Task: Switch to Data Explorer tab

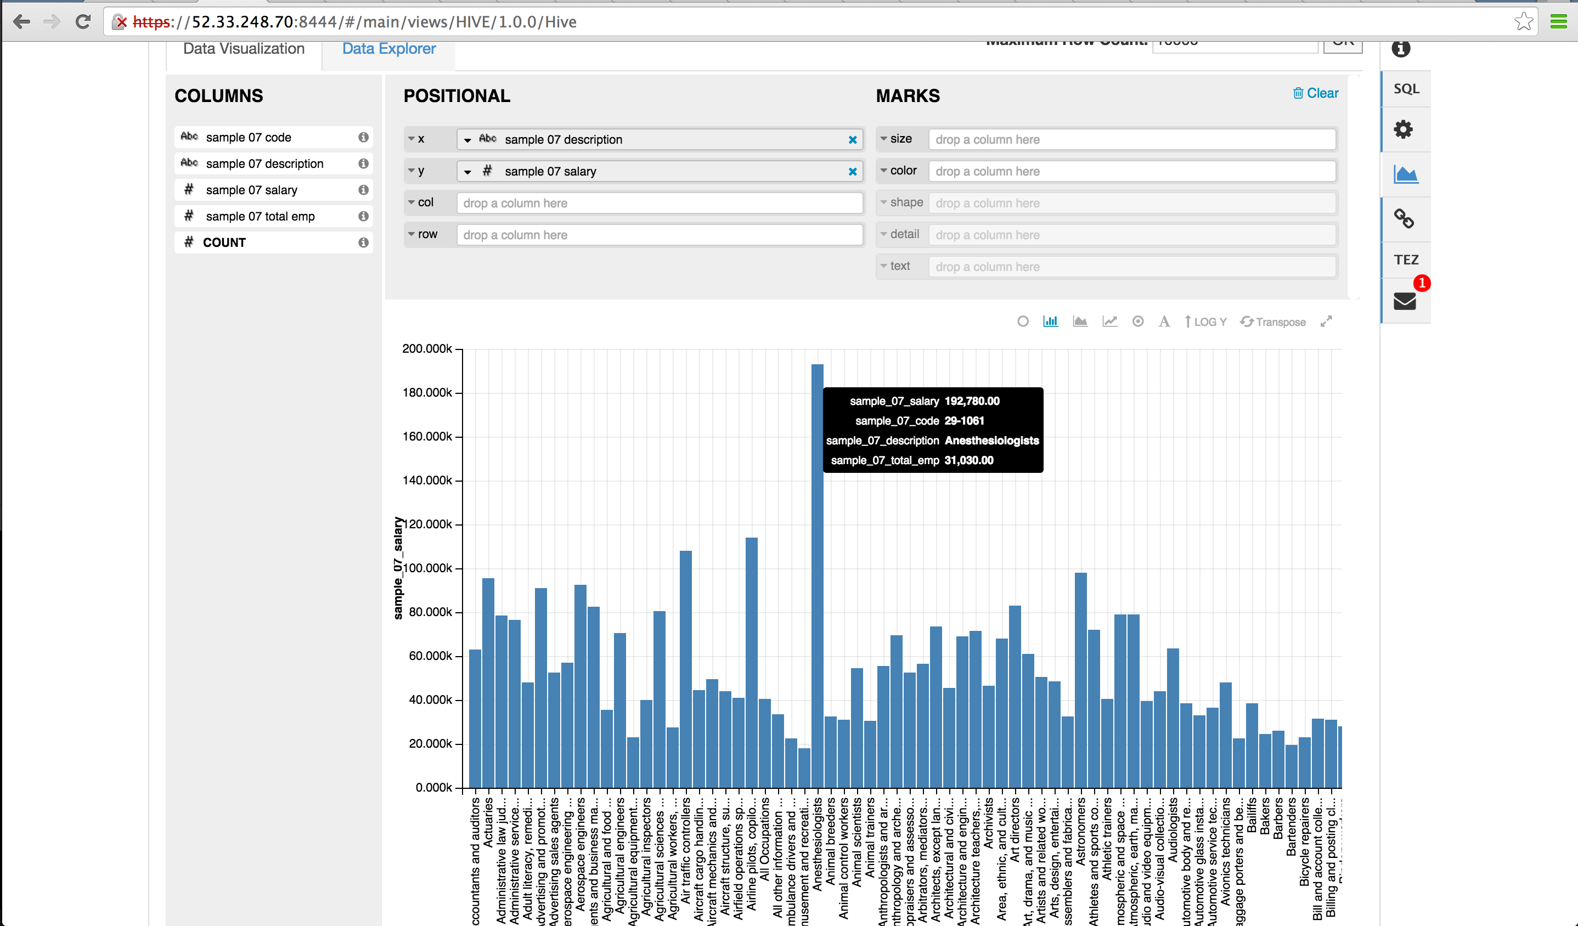Action: click(388, 49)
